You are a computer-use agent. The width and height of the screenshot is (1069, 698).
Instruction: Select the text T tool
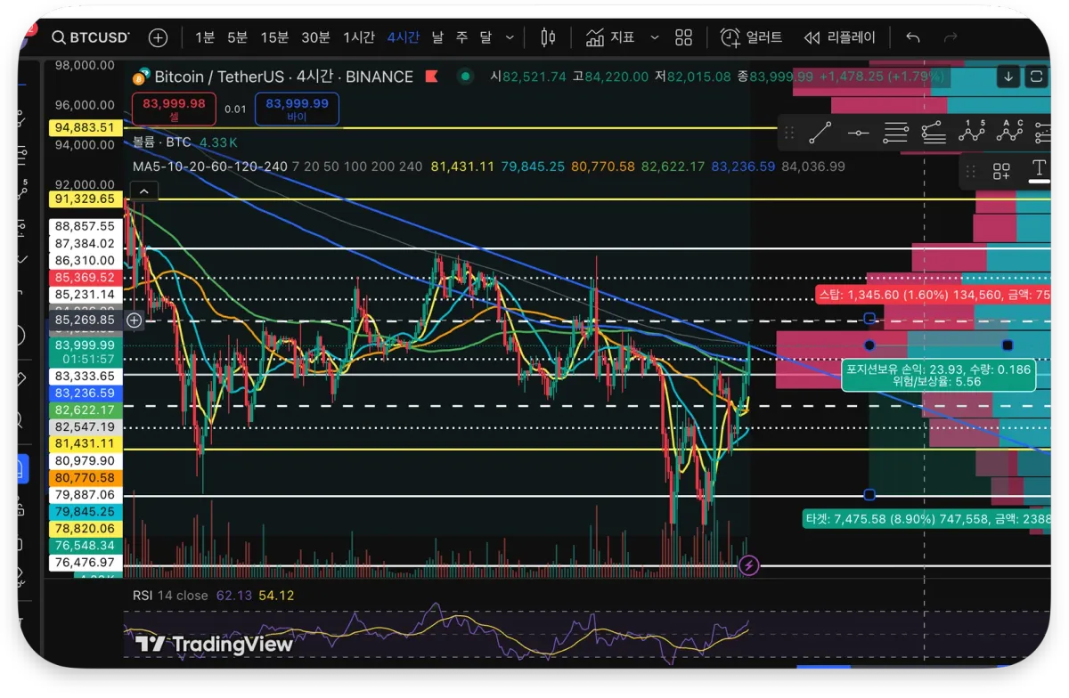pyautogui.click(x=1039, y=169)
